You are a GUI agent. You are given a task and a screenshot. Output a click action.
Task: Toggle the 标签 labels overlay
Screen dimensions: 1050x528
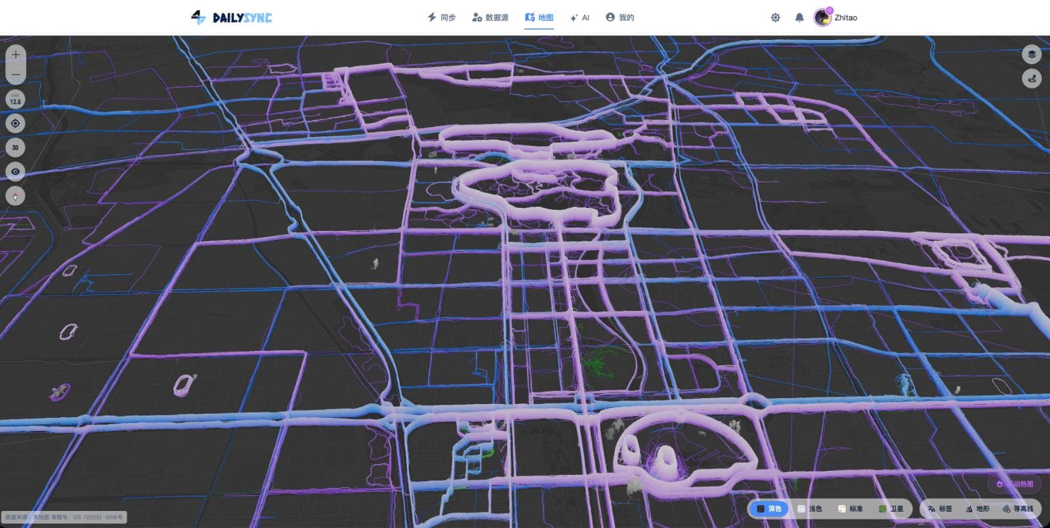940,509
